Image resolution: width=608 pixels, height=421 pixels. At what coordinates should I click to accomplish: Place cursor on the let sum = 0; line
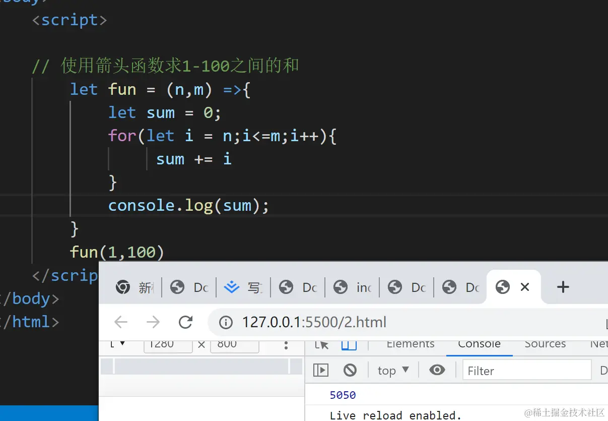tap(165, 112)
